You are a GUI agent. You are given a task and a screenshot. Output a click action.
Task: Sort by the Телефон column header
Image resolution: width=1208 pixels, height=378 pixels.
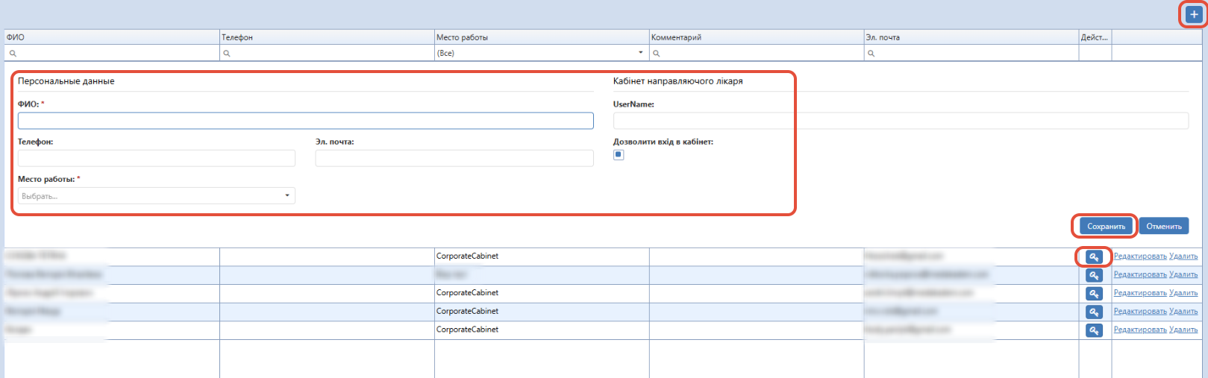(327, 37)
